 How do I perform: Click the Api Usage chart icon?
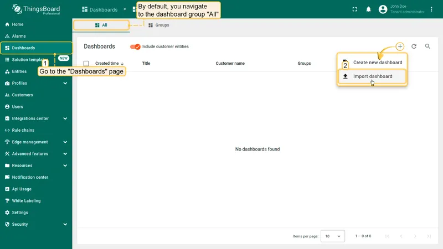pos(7,189)
